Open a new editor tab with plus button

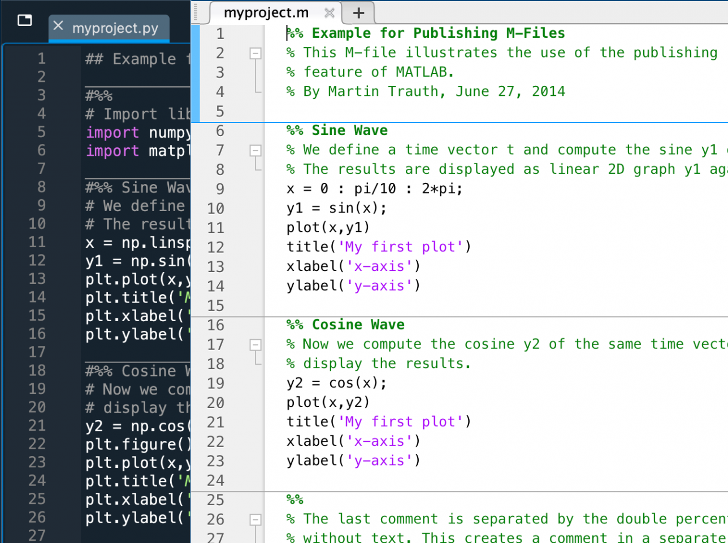click(359, 12)
